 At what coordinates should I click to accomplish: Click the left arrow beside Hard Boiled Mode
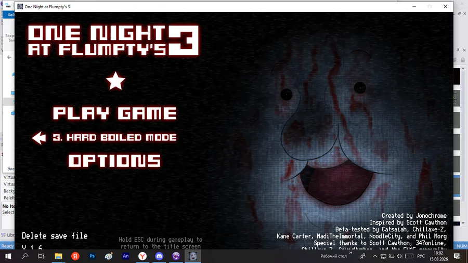pyautogui.click(x=39, y=138)
